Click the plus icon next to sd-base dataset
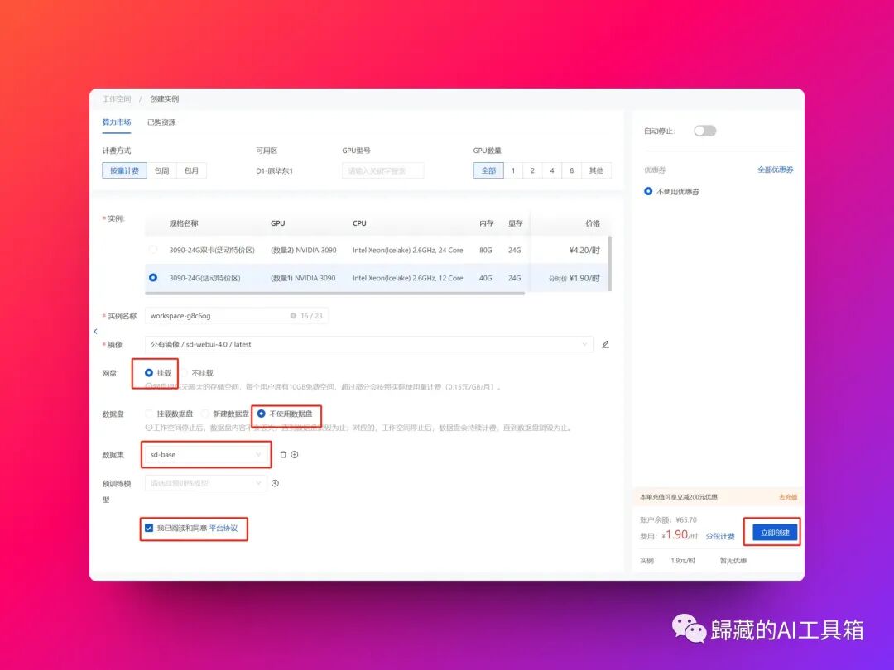The height and width of the screenshot is (670, 894). point(295,455)
